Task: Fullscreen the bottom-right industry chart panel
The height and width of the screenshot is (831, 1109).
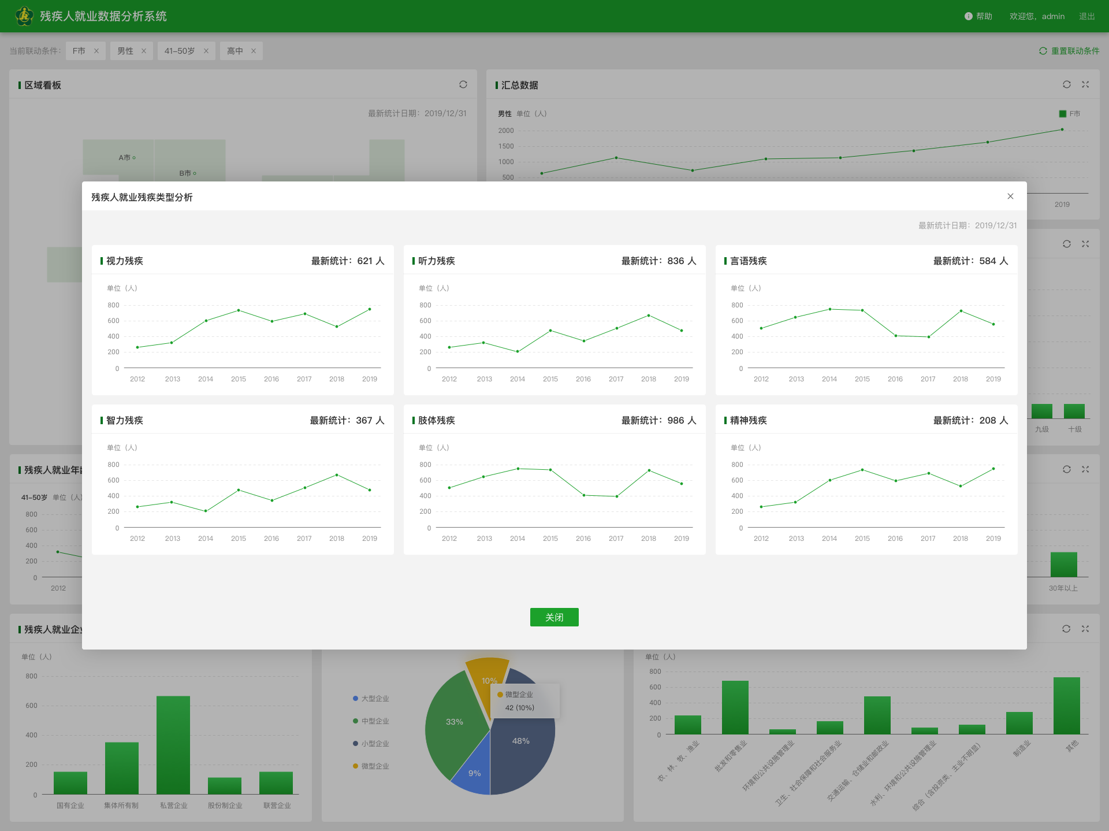Action: tap(1085, 629)
